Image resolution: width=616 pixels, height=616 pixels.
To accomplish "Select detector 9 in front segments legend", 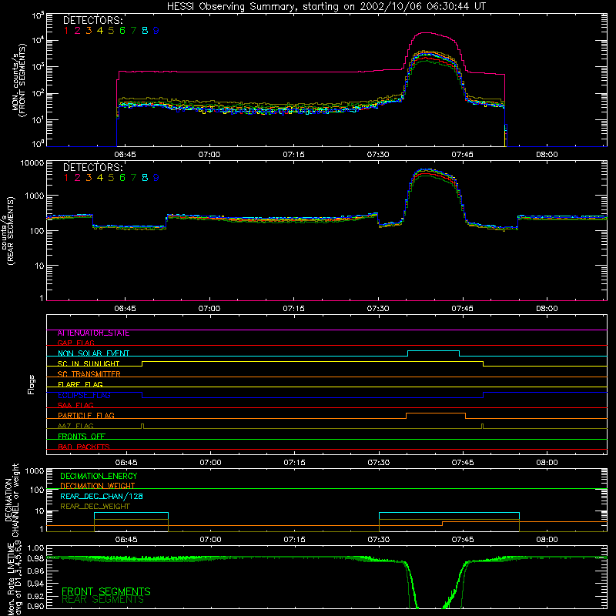I will tap(156, 31).
